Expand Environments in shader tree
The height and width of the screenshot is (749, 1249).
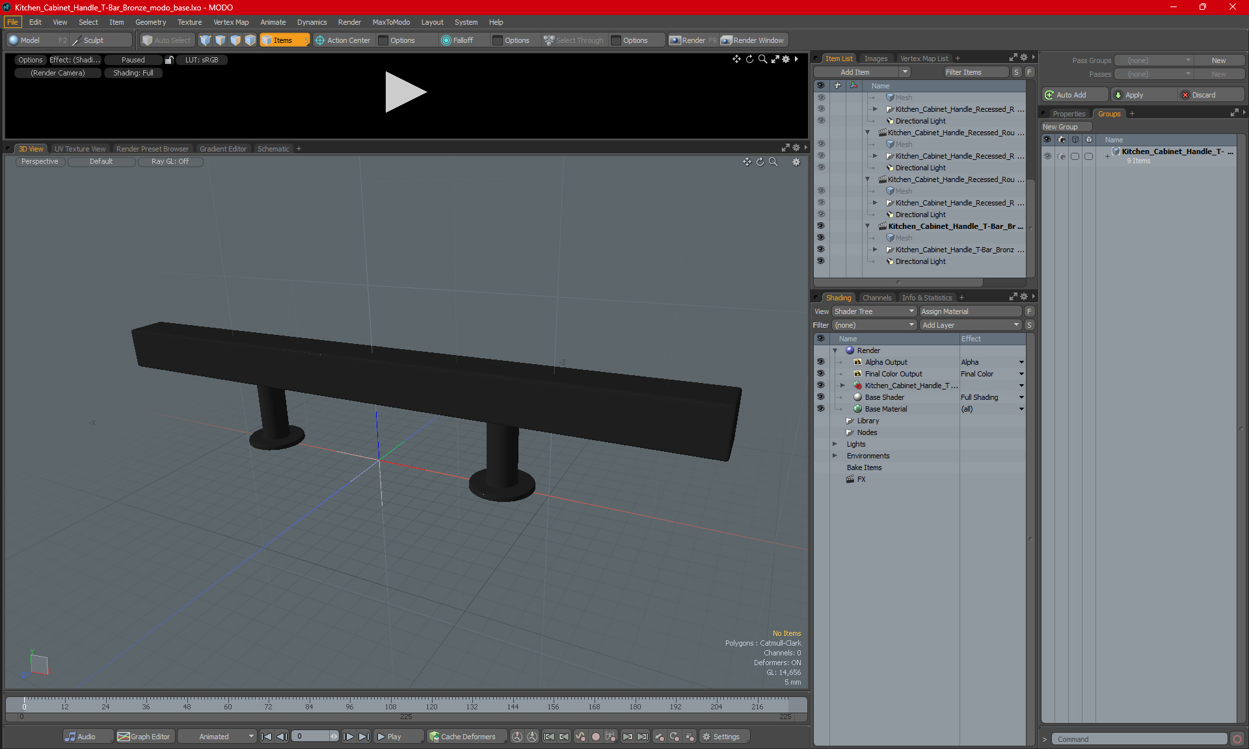(835, 456)
